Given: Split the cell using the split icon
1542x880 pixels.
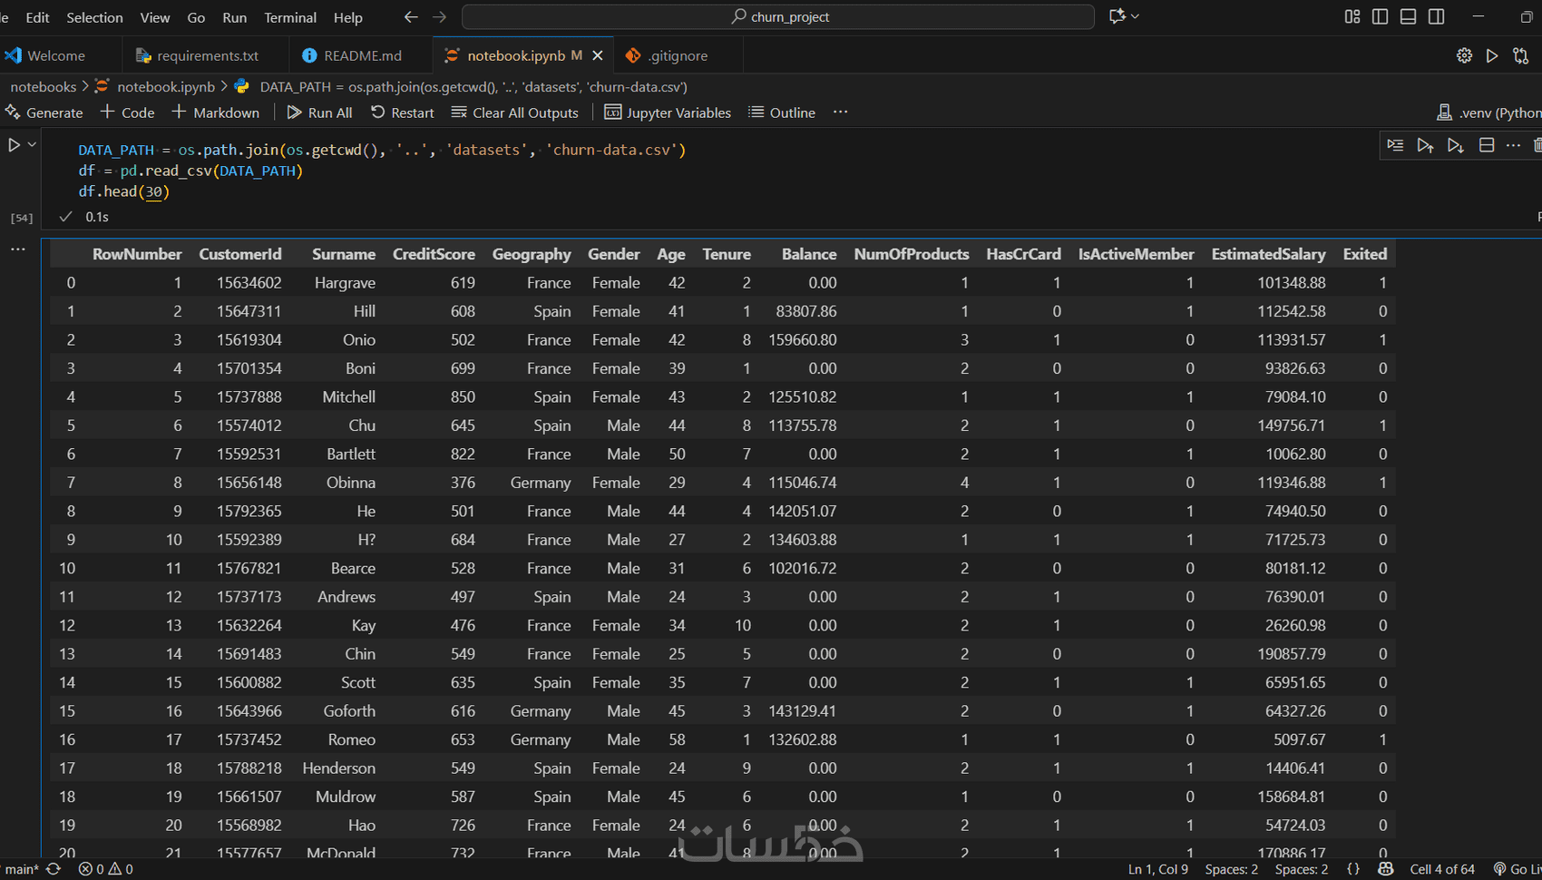Looking at the screenshot, I should [1487, 146].
